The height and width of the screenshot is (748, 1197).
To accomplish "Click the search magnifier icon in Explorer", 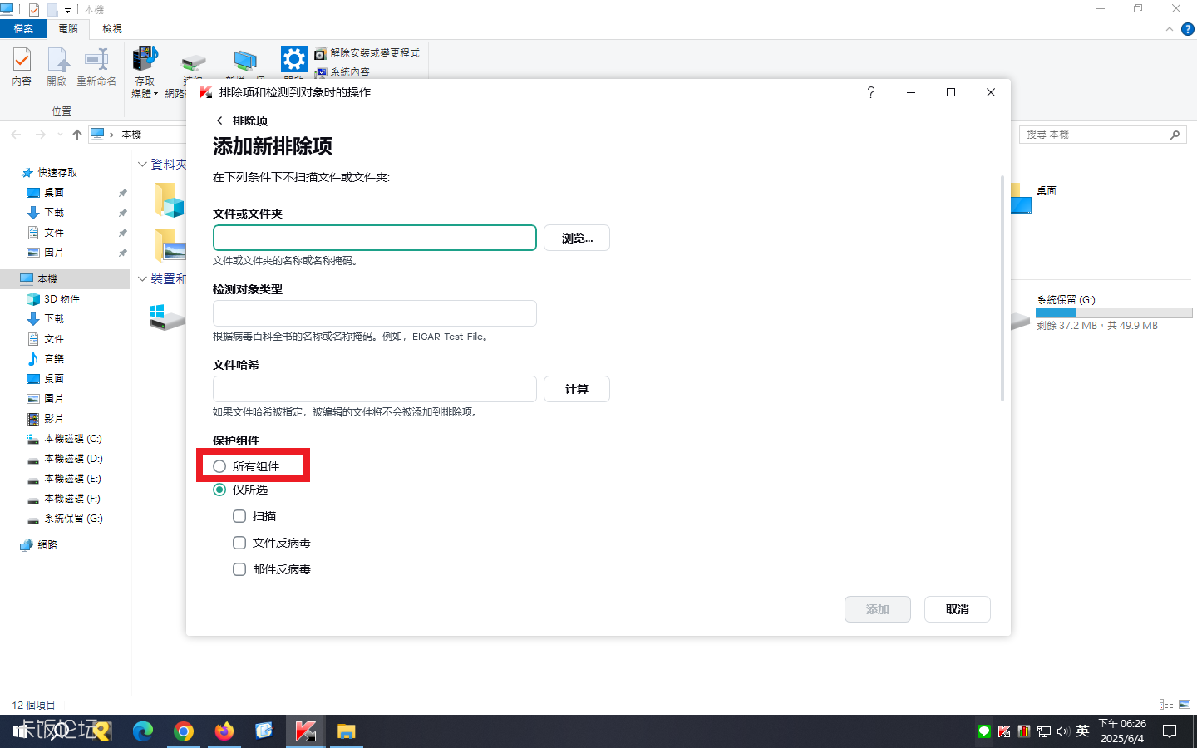I will click(x=1175, y=135).
